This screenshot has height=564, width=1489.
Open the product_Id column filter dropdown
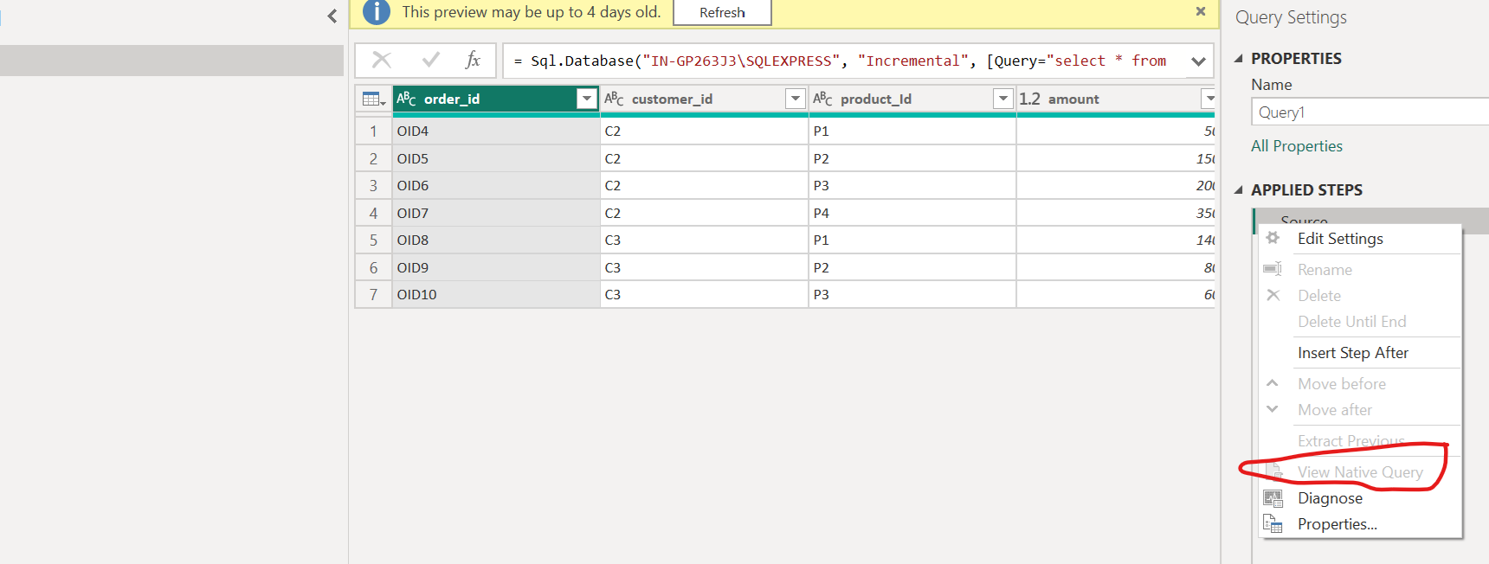tap(1003, 99)
